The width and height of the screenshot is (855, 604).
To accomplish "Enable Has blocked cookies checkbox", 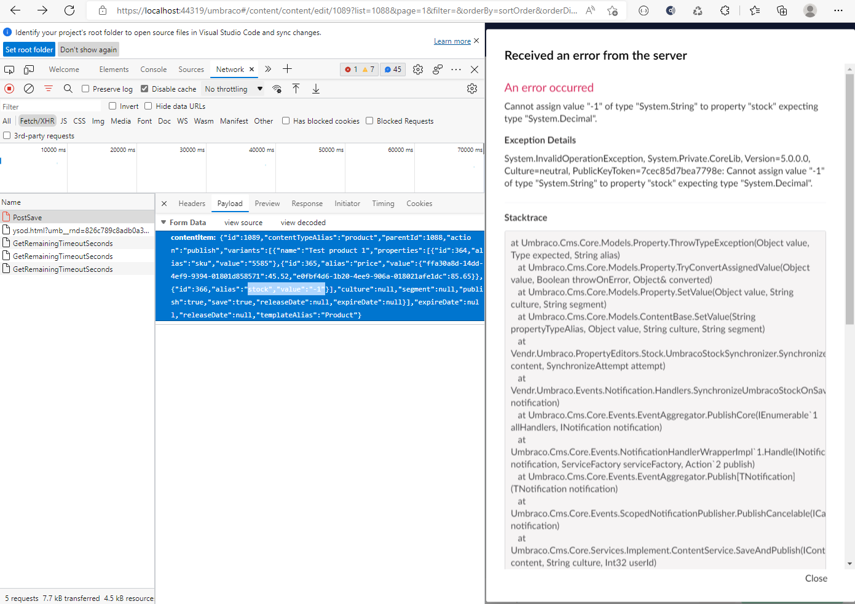I will [286, 121].
